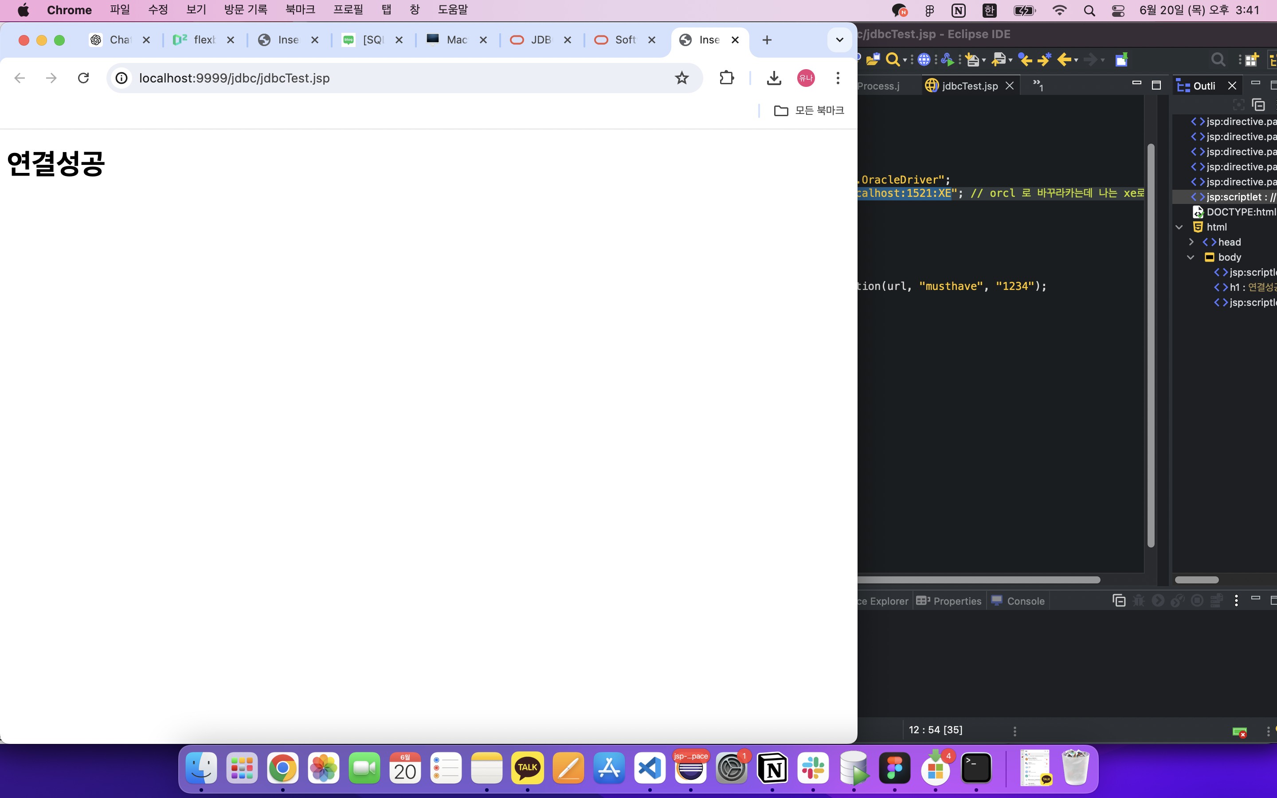Image resolution: width=1277 pixels, height=798 pixels.
Task: Bookmark this page with star icon
Action: point(682,78)
